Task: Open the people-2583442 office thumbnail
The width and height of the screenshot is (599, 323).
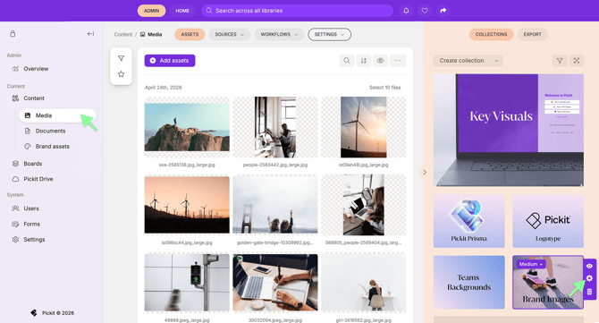Action: (275, 127)
